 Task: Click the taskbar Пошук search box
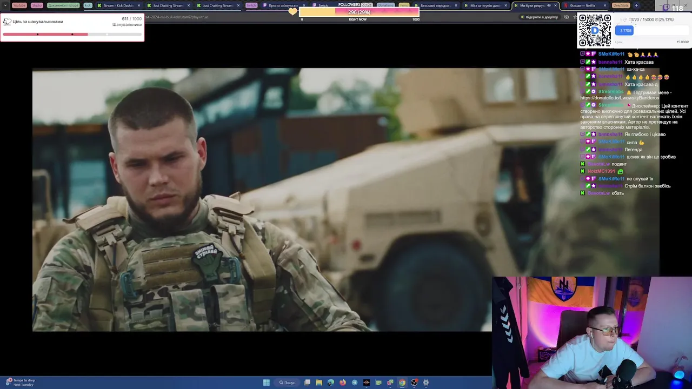point(287,383)
